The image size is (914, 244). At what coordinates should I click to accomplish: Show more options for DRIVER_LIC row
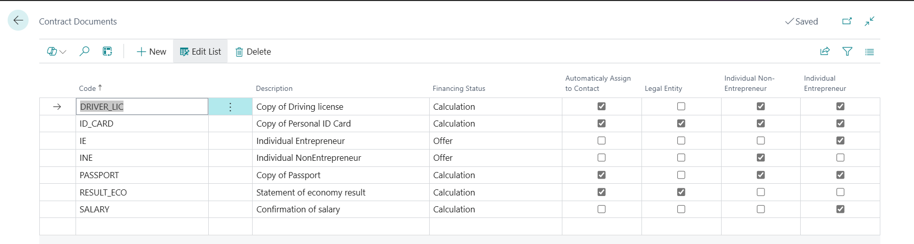click(x=230, y=107)
